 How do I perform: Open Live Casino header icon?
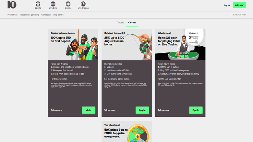83,5
